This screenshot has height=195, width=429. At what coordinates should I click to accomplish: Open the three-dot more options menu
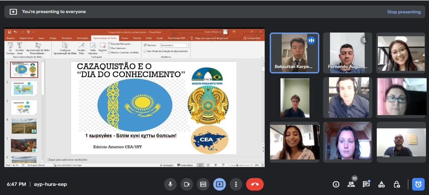pyautogui.click(x=236, y=184)
